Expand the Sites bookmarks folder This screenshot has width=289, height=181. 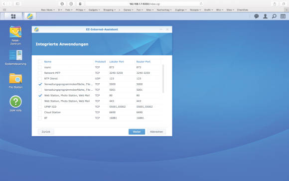[230, 10]
